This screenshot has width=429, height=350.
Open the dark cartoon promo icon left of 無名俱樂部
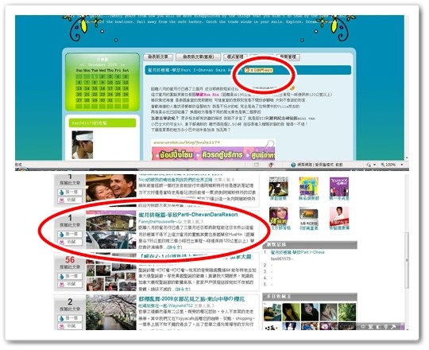278,186
